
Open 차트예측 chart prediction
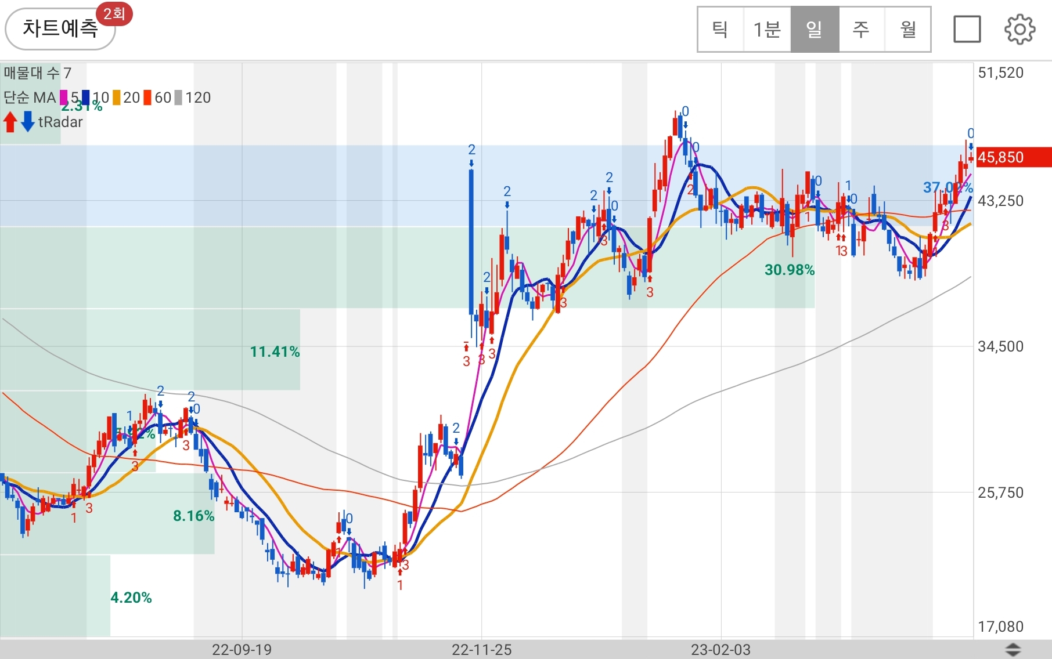(60, 29)
